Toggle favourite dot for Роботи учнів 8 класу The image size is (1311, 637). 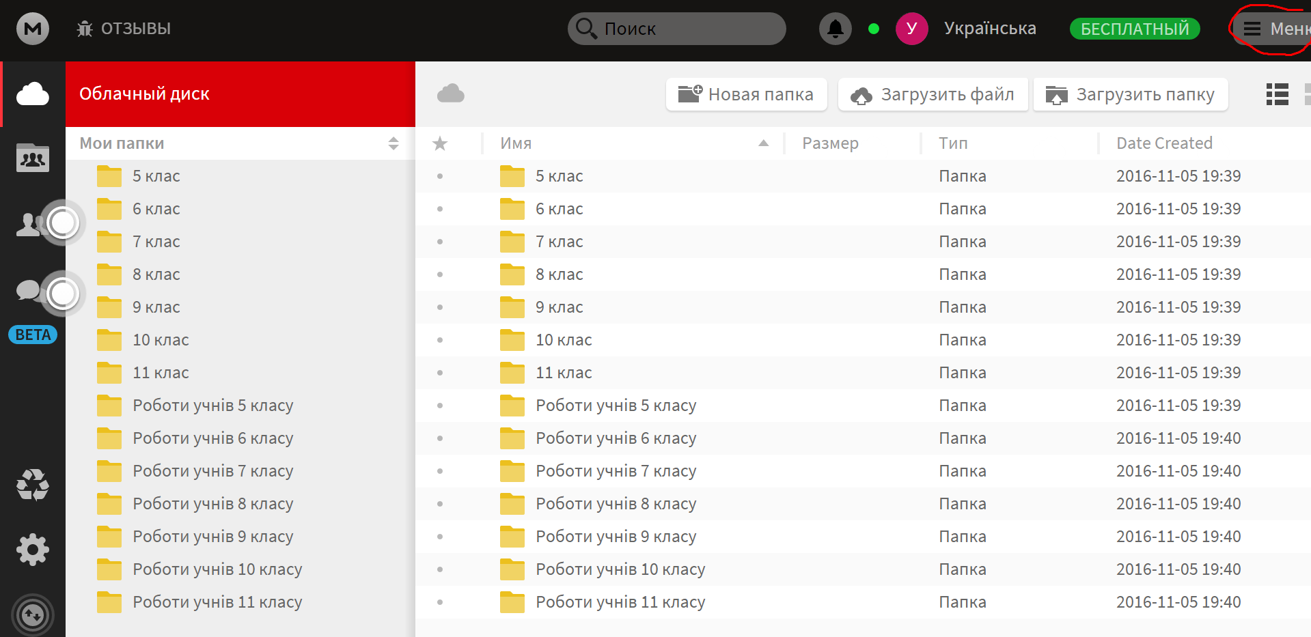(x=440, y=504)
